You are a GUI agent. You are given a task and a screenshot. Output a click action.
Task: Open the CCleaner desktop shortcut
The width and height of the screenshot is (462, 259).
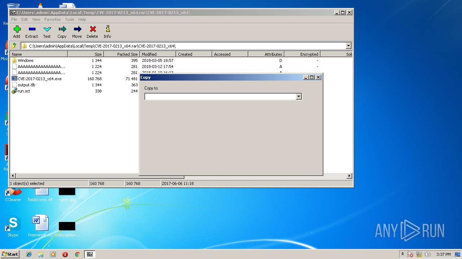(x=13, y=195)
